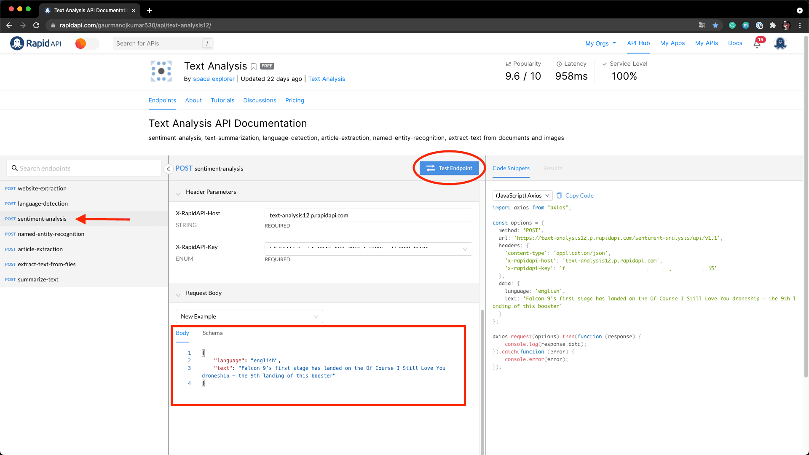Click the bookmark/save API icon
809x455 pixels.
point(254,66)
